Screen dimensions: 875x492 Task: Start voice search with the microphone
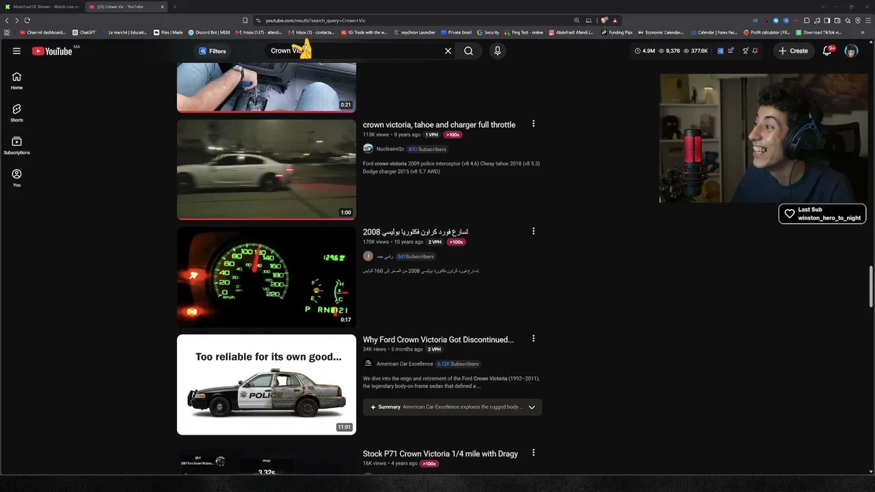(497, 51)
